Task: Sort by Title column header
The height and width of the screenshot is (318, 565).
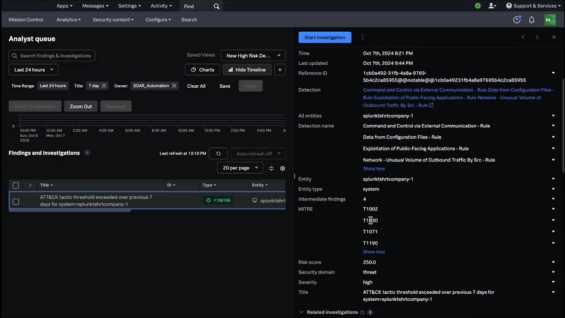Action: click(46, 185)
